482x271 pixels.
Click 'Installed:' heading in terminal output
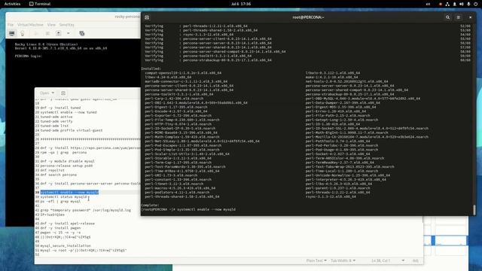(151, 69)
